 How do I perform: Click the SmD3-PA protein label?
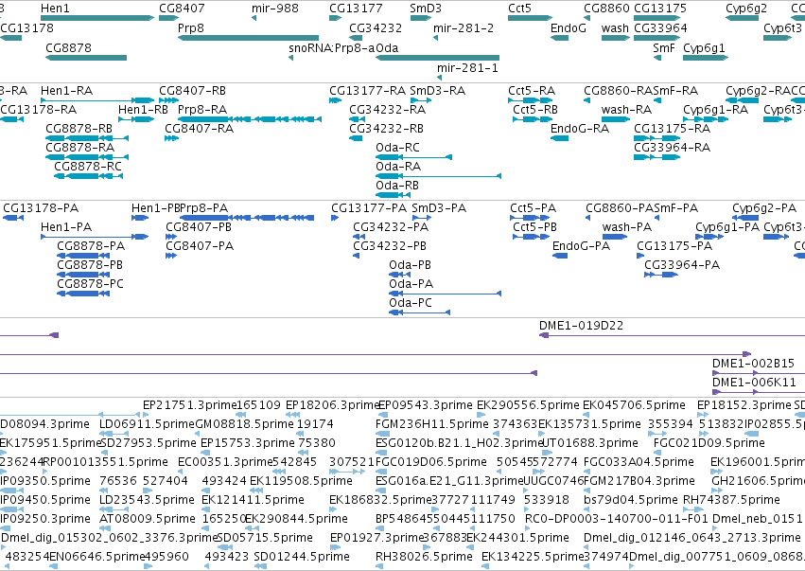tap(439, 208)
